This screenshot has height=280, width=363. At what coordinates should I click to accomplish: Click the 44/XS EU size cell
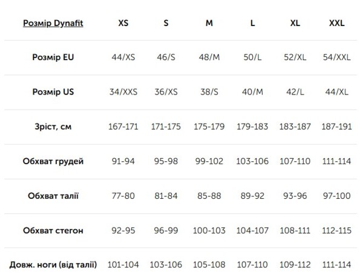(x=123, y=58)
